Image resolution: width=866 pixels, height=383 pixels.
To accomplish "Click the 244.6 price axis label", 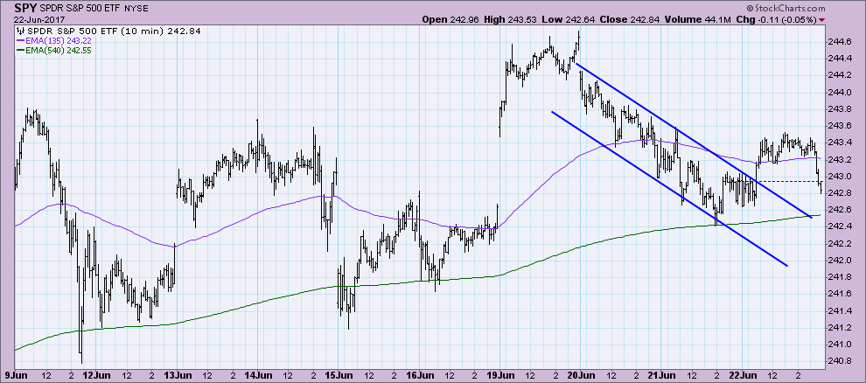I will (x=840, y=41).
